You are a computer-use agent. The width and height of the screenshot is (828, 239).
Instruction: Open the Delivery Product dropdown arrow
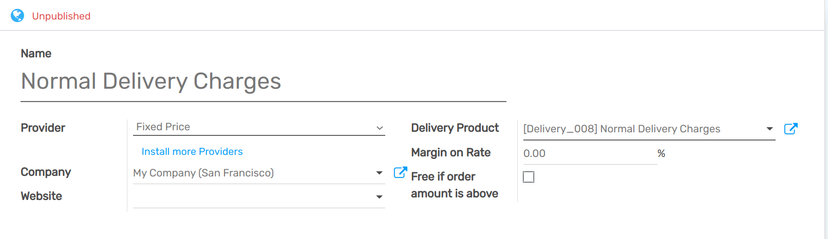(769, 129)
